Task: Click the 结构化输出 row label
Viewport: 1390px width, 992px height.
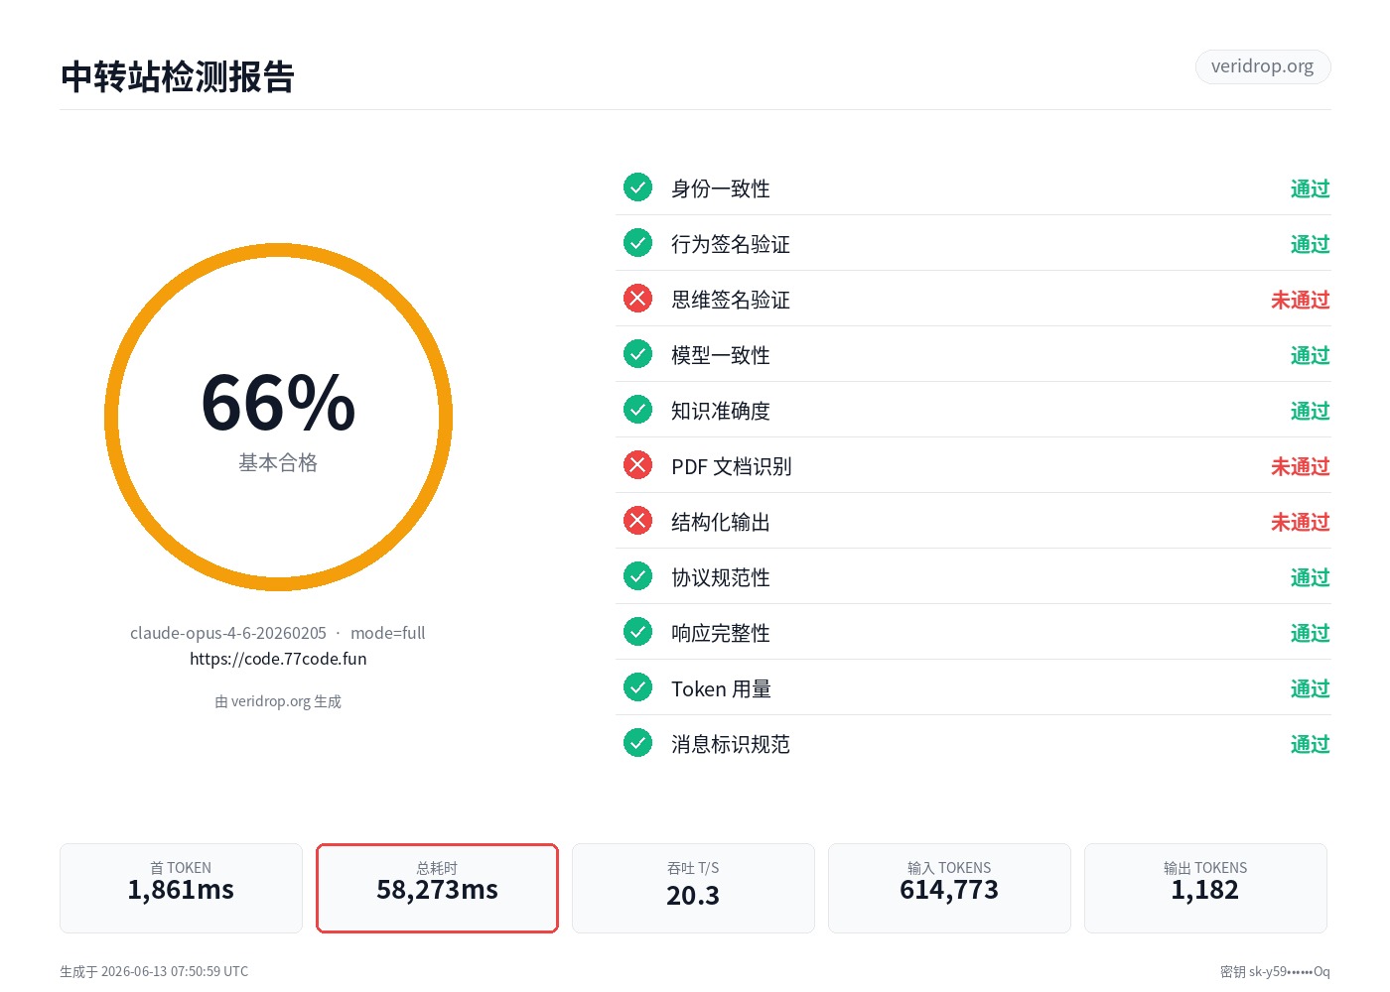Action: click(721, 522)
